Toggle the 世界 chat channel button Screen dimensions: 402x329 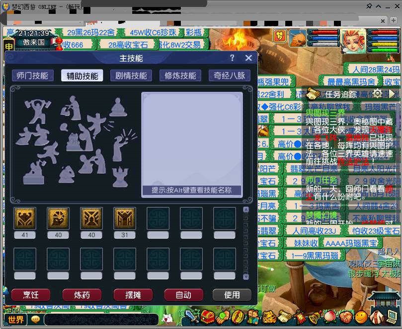(x=15, y=320)
